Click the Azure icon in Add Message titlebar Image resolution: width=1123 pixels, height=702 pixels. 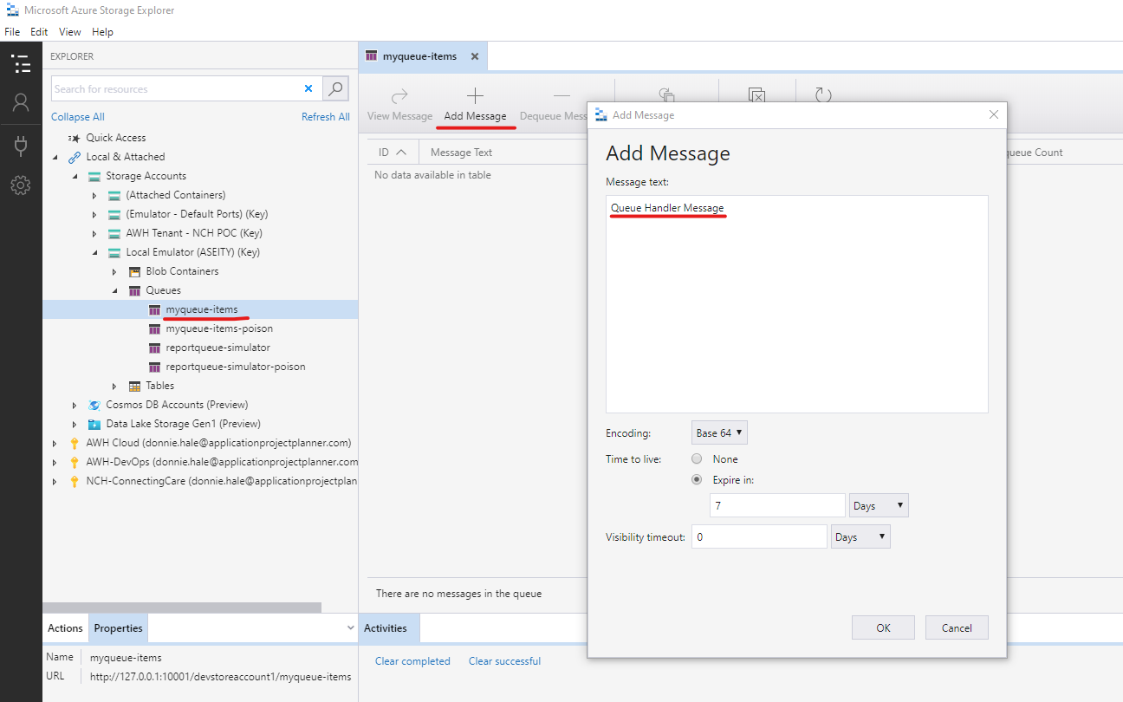tap(601, 114)
